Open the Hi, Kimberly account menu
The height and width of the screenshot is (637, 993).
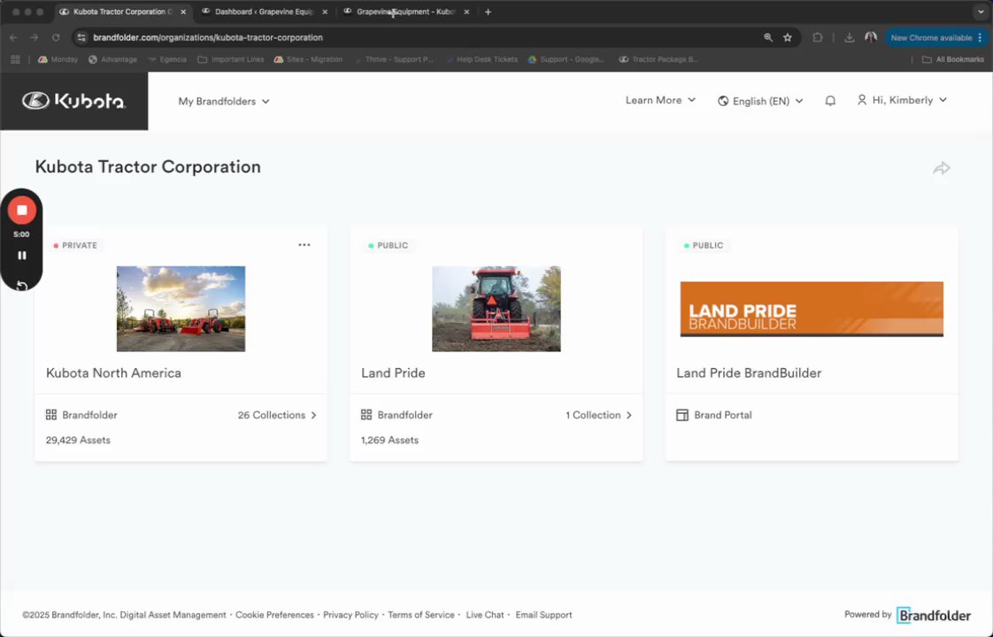pos(902,100)
